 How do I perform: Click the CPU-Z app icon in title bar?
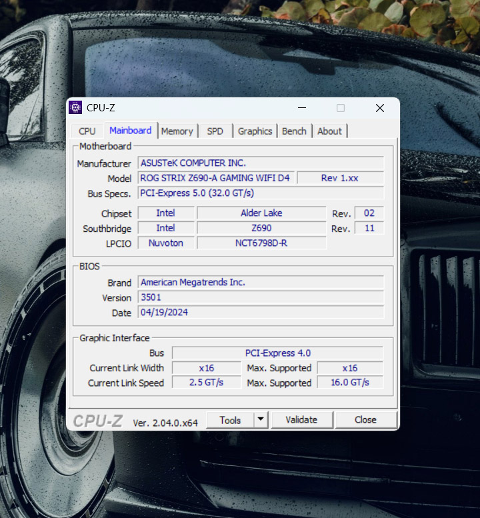(75, 108)
